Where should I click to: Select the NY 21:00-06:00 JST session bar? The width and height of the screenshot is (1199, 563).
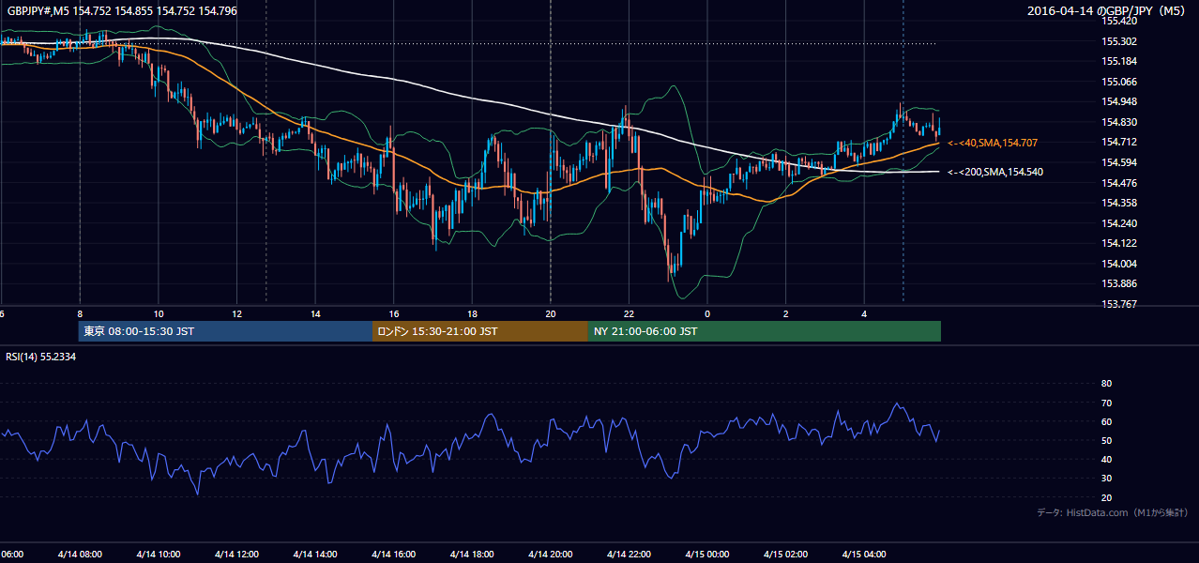pos(765,331)
